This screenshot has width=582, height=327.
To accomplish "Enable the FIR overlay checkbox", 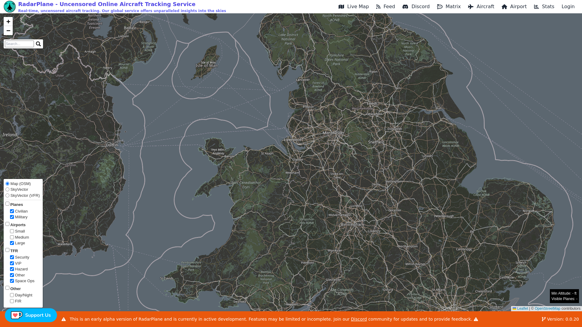I will point(12,301).
